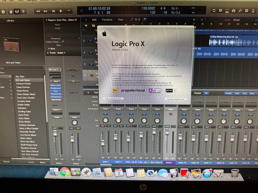Open the Quick Help question mark button

[x=3, y=12]
